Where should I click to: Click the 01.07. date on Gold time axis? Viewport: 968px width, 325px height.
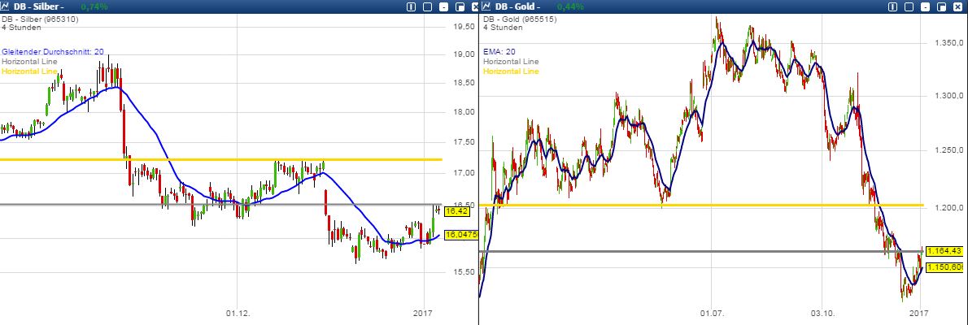click(712, 314)
